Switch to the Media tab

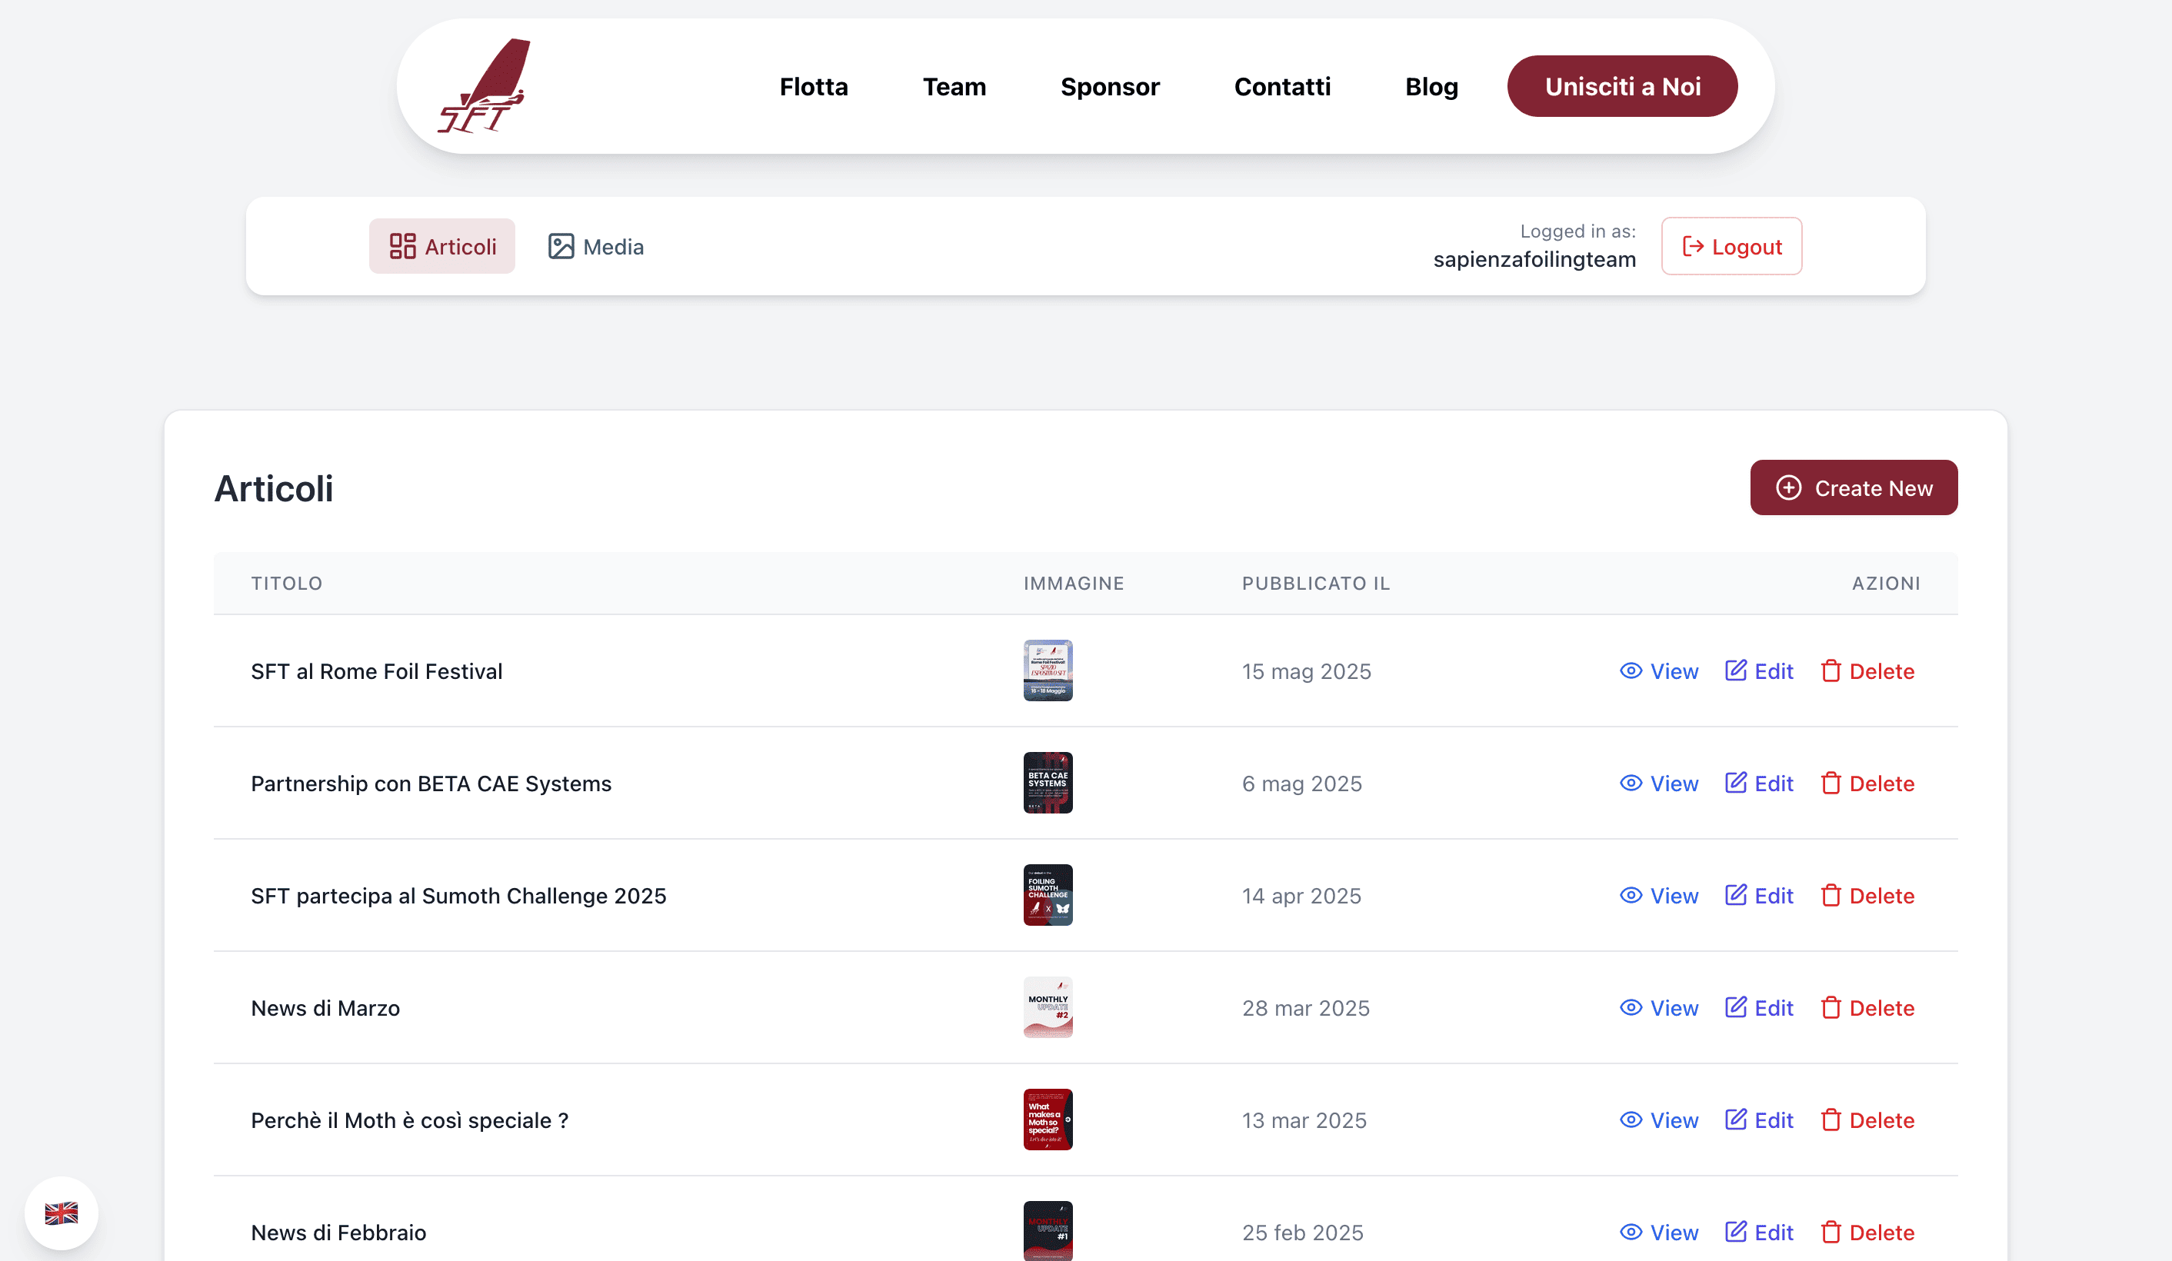596,247
